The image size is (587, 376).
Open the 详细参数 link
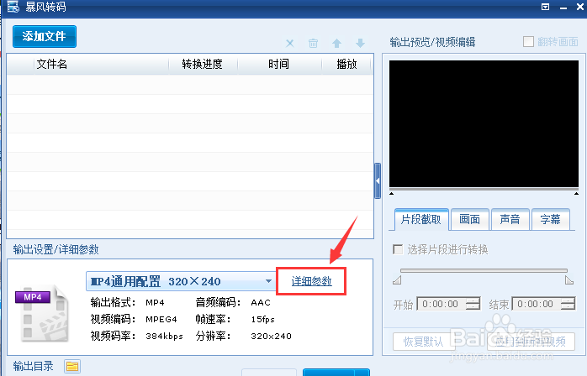311,281
